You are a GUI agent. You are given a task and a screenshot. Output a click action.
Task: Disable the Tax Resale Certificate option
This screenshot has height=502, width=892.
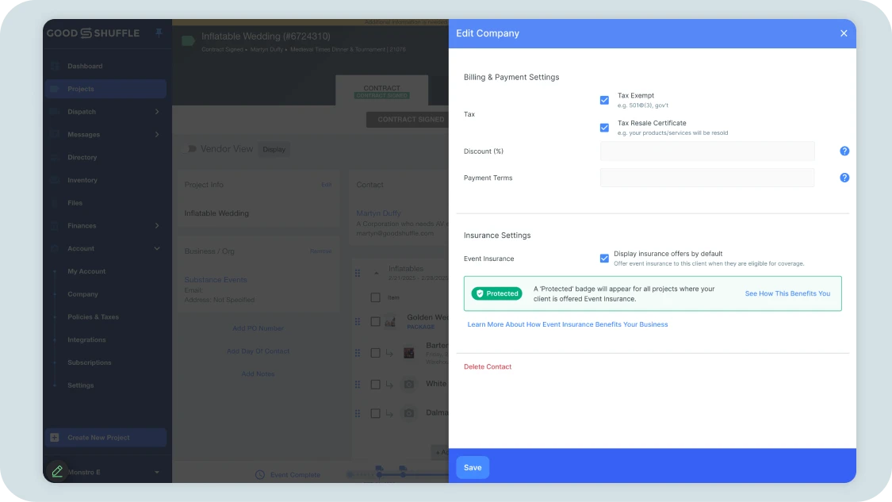pyautogui.click(x=604, y=128)
